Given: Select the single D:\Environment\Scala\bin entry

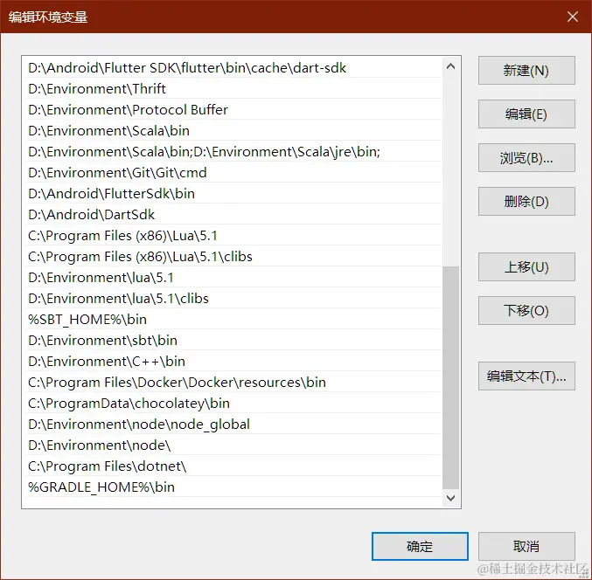Looking at the screenshot, I should point(233,130).
